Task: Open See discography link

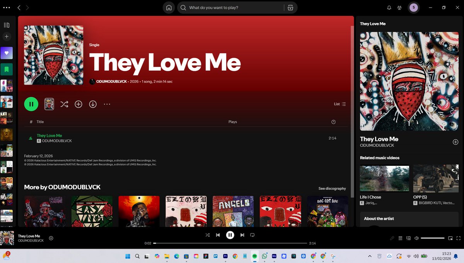Action: 332,188
